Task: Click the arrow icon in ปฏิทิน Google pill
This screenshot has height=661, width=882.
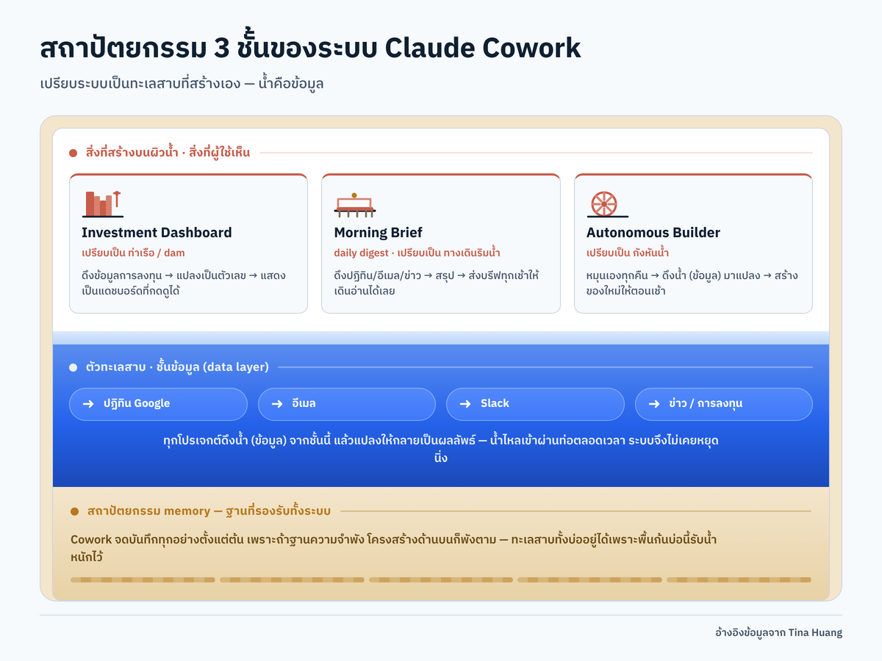Action: pyautogui.click(x=88, y=404)
